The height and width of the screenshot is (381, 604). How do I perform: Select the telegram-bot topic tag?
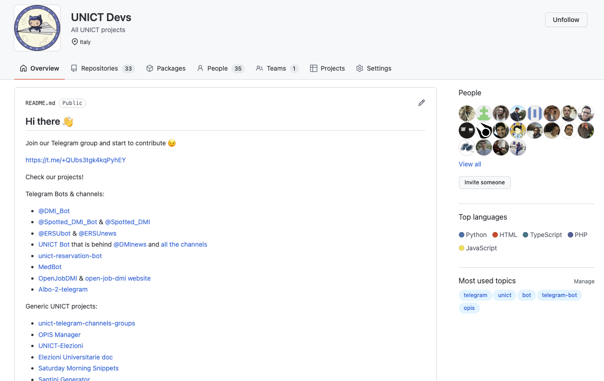coord(559,295)
